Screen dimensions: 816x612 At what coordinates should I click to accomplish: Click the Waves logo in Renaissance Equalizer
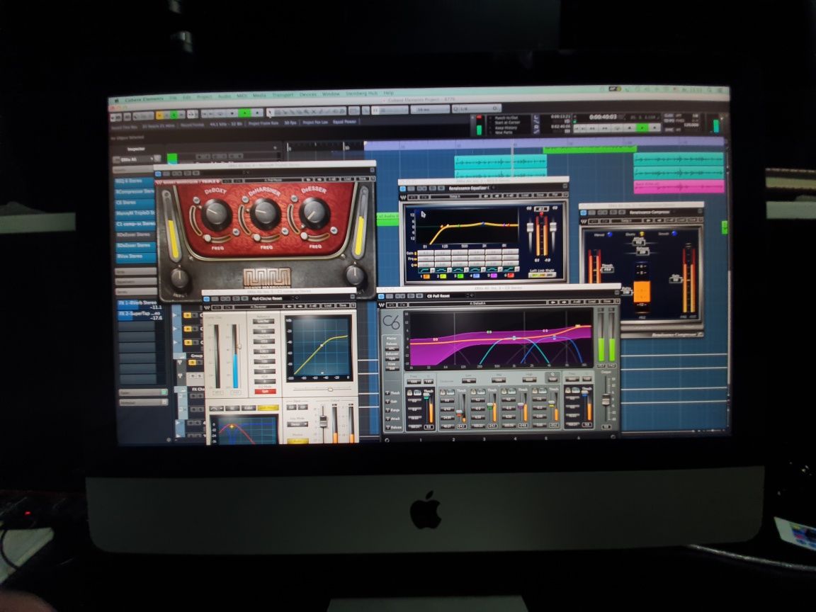point(402,197)
